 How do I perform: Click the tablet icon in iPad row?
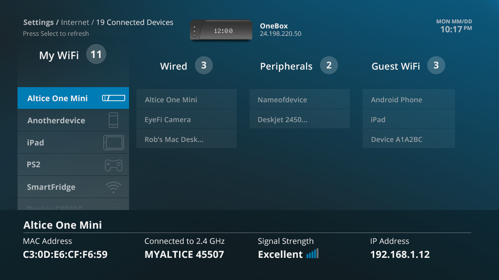point(113,142)
